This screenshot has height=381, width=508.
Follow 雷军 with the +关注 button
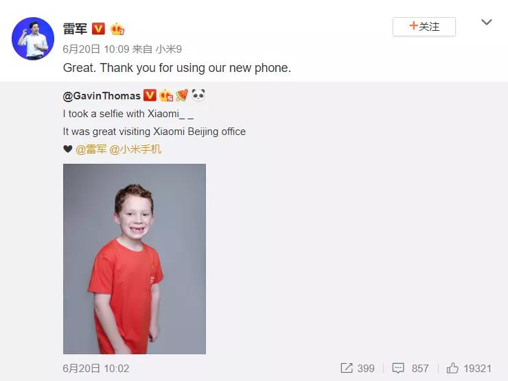pyautogui.click(x=424, y=27)
